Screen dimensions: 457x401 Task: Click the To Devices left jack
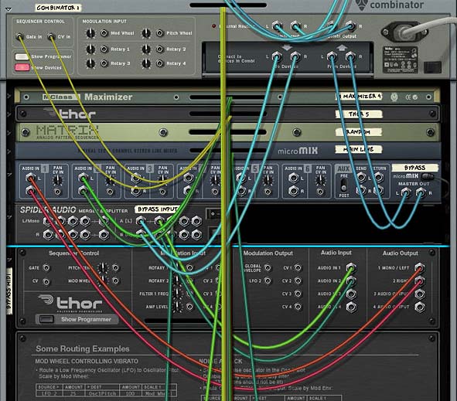click(x=277, y=56)
